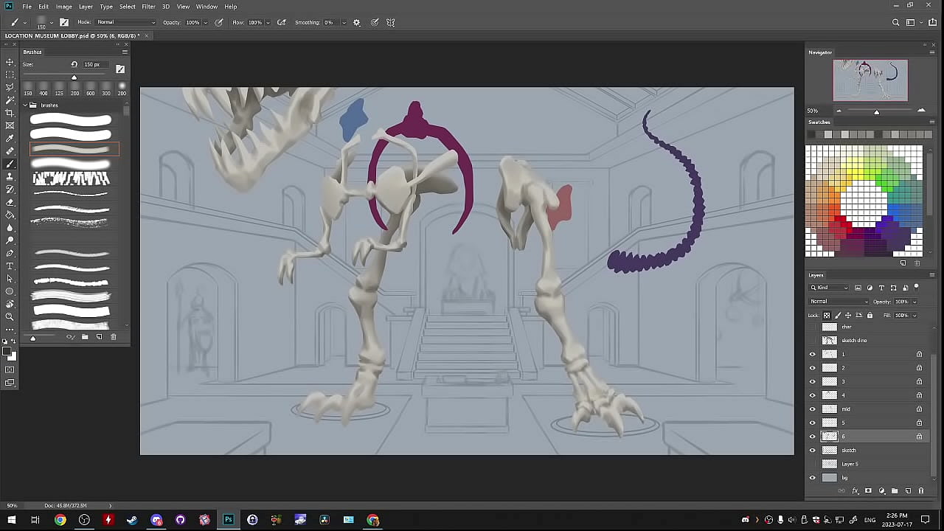Click the brush size input field
The image size is (944, 531).
(x=96, y=65)
